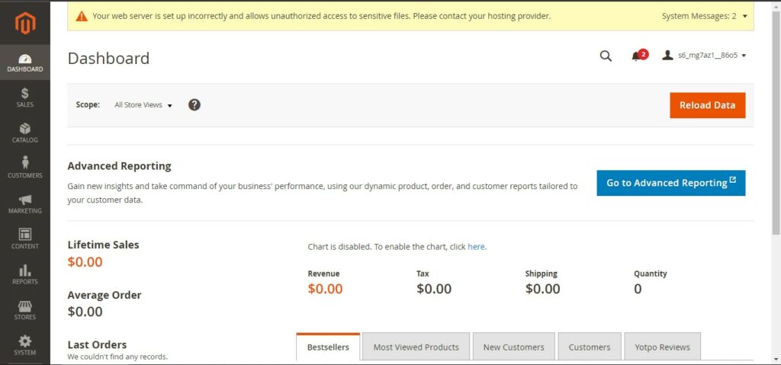Click the Dashboard page heading

point(108,58)
